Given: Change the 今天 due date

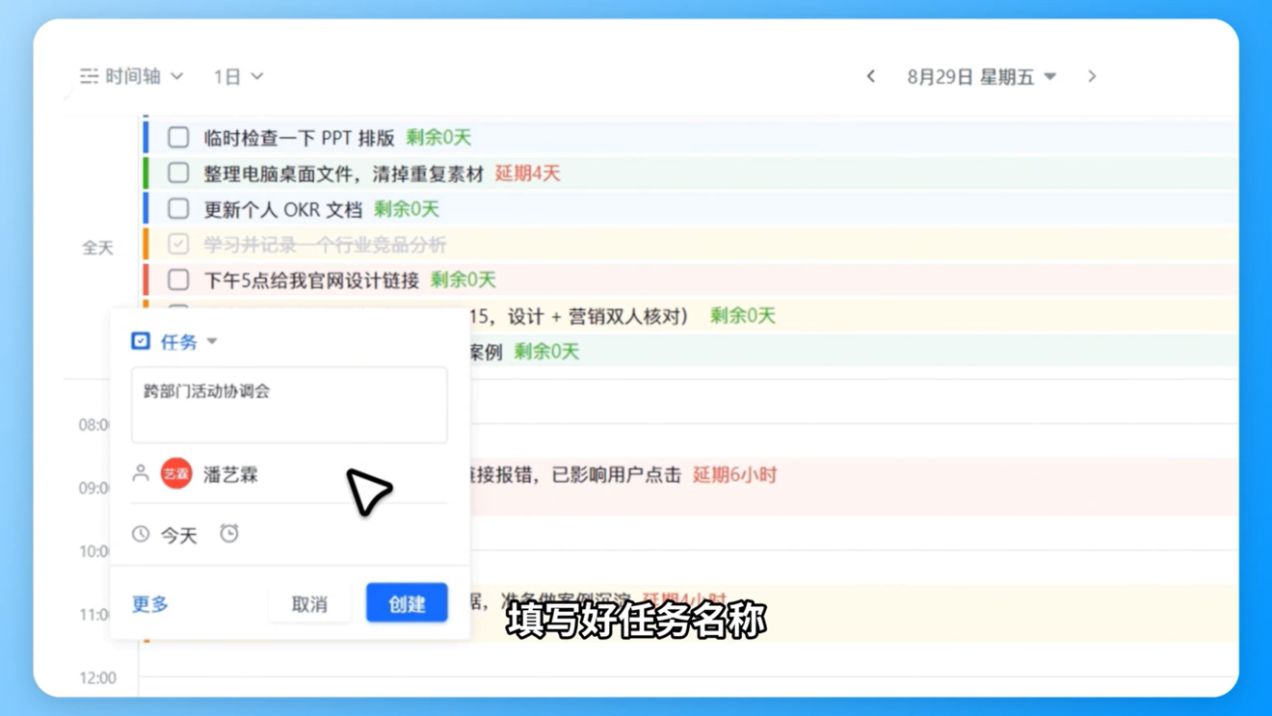Looking at the screenshot, I should [x=178, y=535].
